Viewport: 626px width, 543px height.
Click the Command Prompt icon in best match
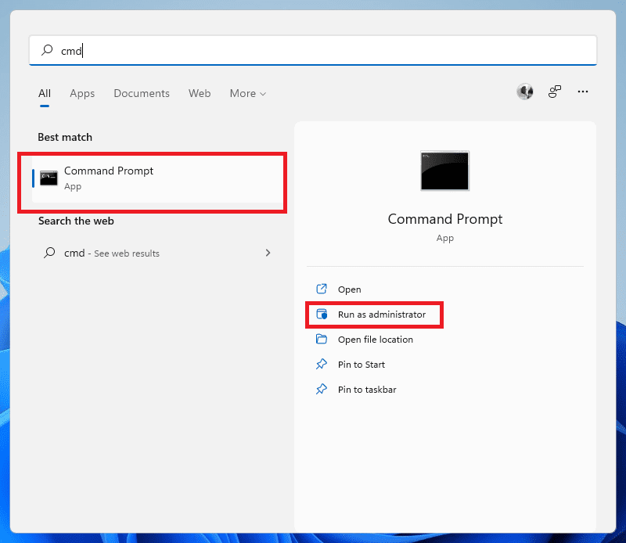(49, 178)
